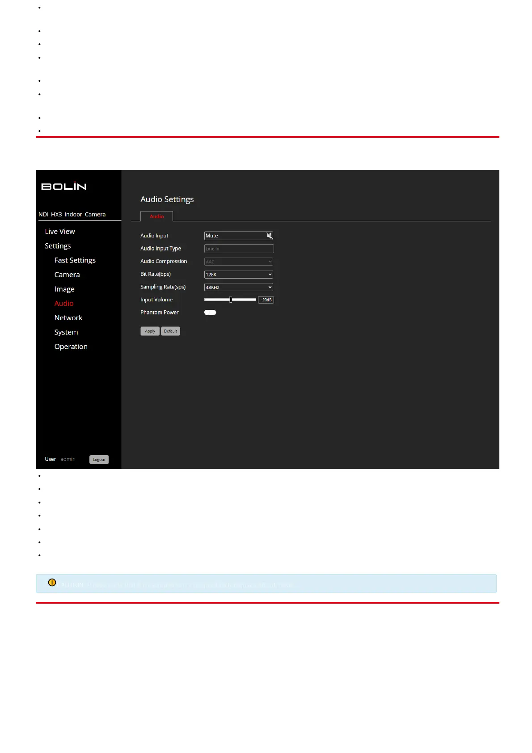Open Fast Settings in the sidebar

tap(75, 260)
